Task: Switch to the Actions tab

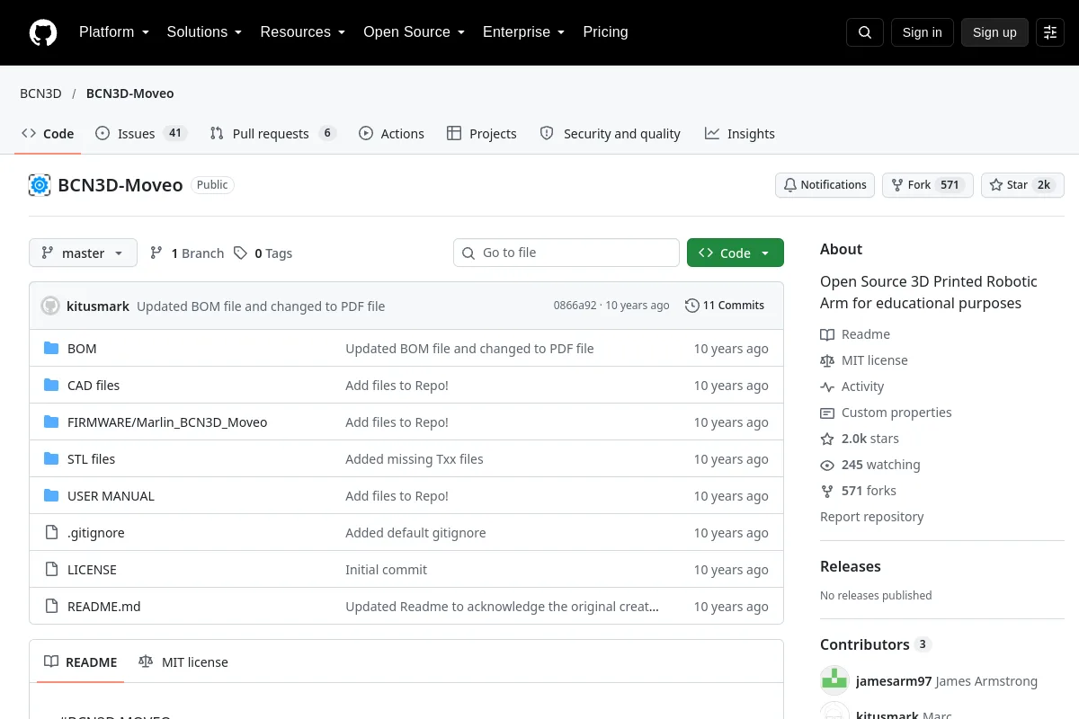Action: pos(391,133)
